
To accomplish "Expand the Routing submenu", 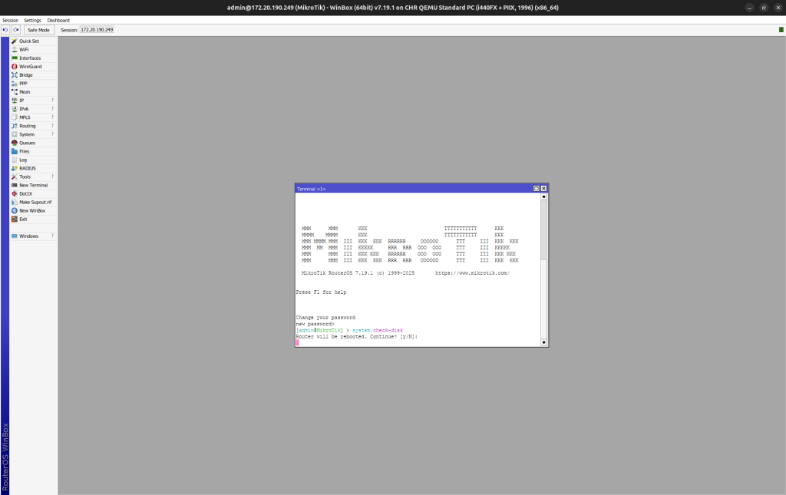I will coord(33,127).
